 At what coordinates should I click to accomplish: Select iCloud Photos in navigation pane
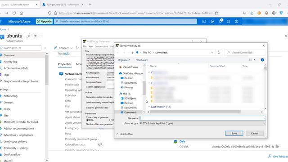click(x=130, y=67)
